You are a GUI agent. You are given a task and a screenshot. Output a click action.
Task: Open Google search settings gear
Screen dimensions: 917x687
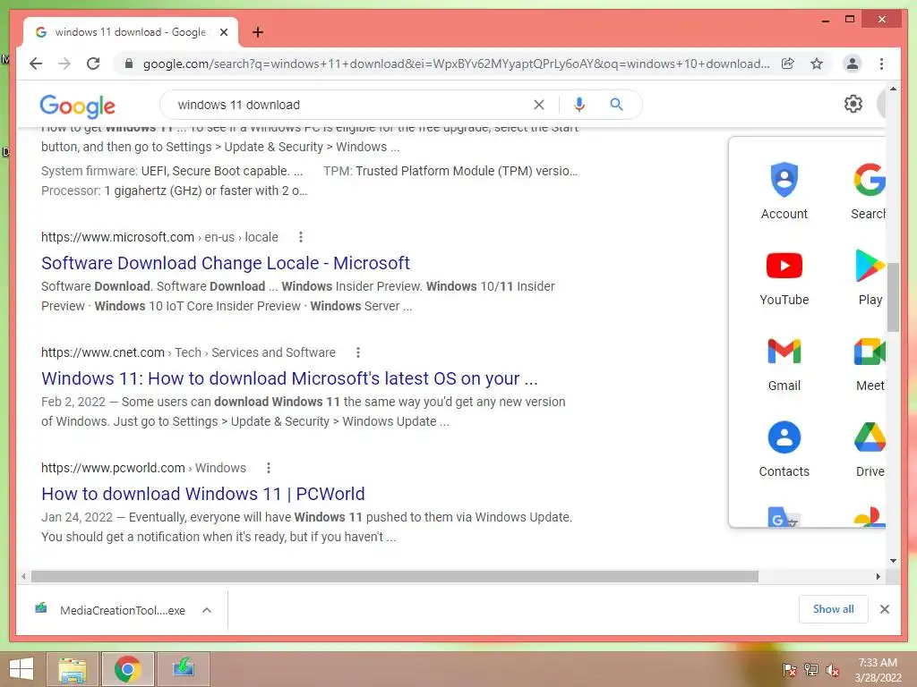(853, 104)
